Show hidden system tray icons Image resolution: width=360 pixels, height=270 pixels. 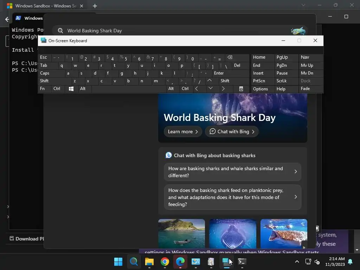(x=297, y=262)
